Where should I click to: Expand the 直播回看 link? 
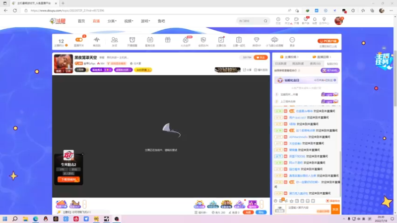tap(322, 57)
